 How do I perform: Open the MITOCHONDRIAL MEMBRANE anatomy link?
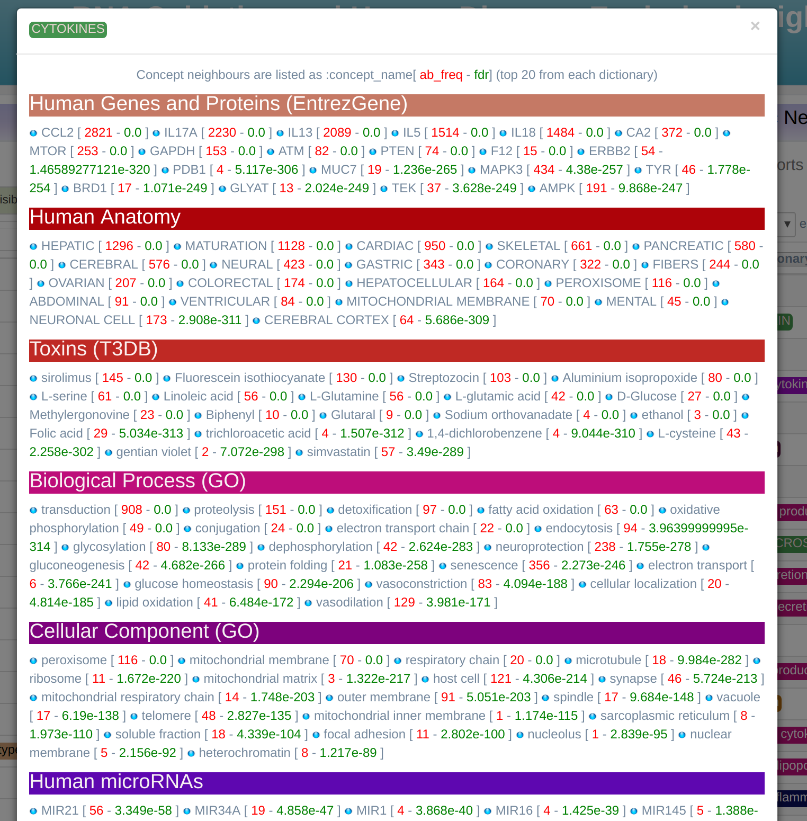[x=438, y=301]
